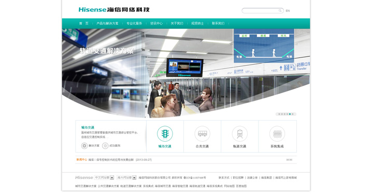Open the 海信网上家电商城 footer link
This screenshot has height=195, width=372.
[286, 178]
